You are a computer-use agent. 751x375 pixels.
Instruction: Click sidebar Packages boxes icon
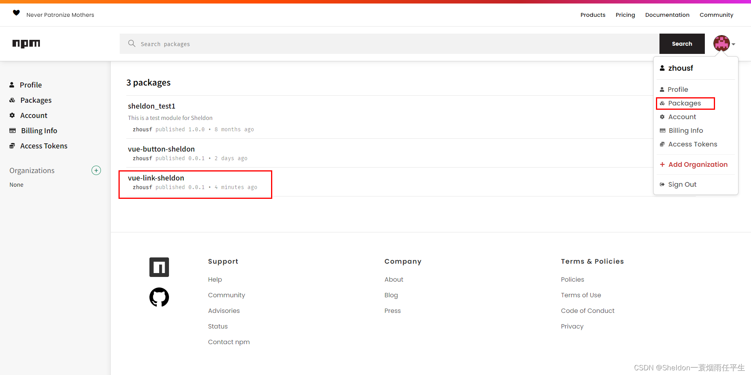pos(12,100)
